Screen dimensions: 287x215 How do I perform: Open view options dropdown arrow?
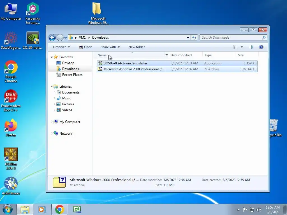coord(242,47)
